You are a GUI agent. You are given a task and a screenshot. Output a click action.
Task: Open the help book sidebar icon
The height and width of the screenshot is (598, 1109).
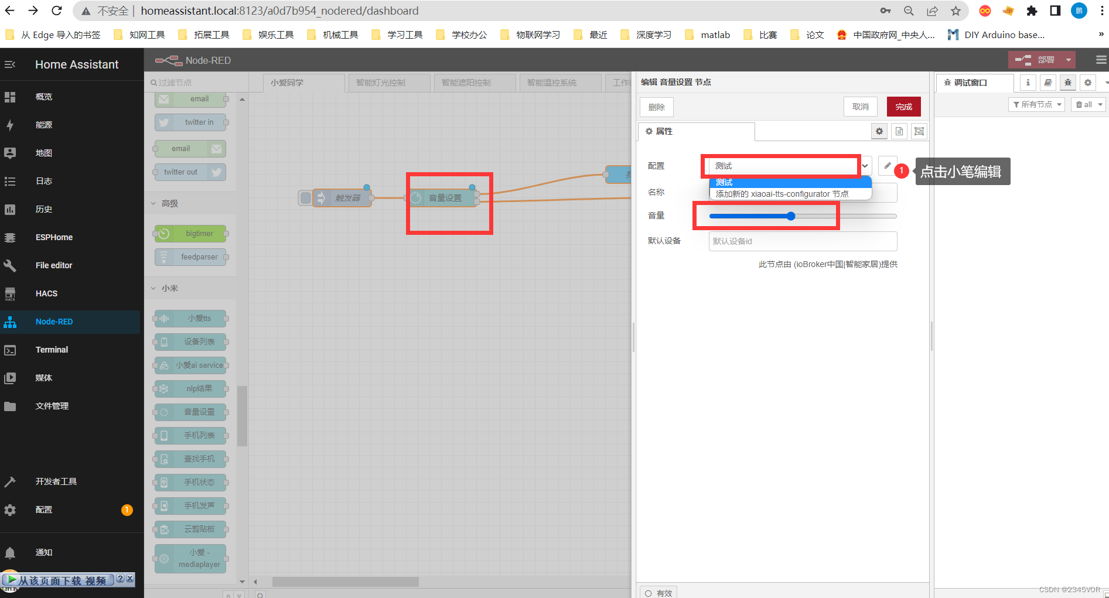click(x=1048, y=83)
